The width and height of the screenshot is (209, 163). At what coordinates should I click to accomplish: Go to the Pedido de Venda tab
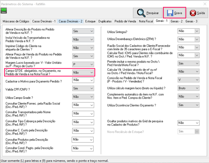(x=126, y=21)
